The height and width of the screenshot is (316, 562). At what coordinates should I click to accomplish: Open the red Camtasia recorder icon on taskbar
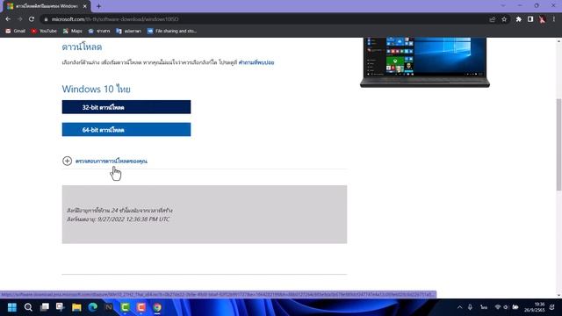[141, 307]
